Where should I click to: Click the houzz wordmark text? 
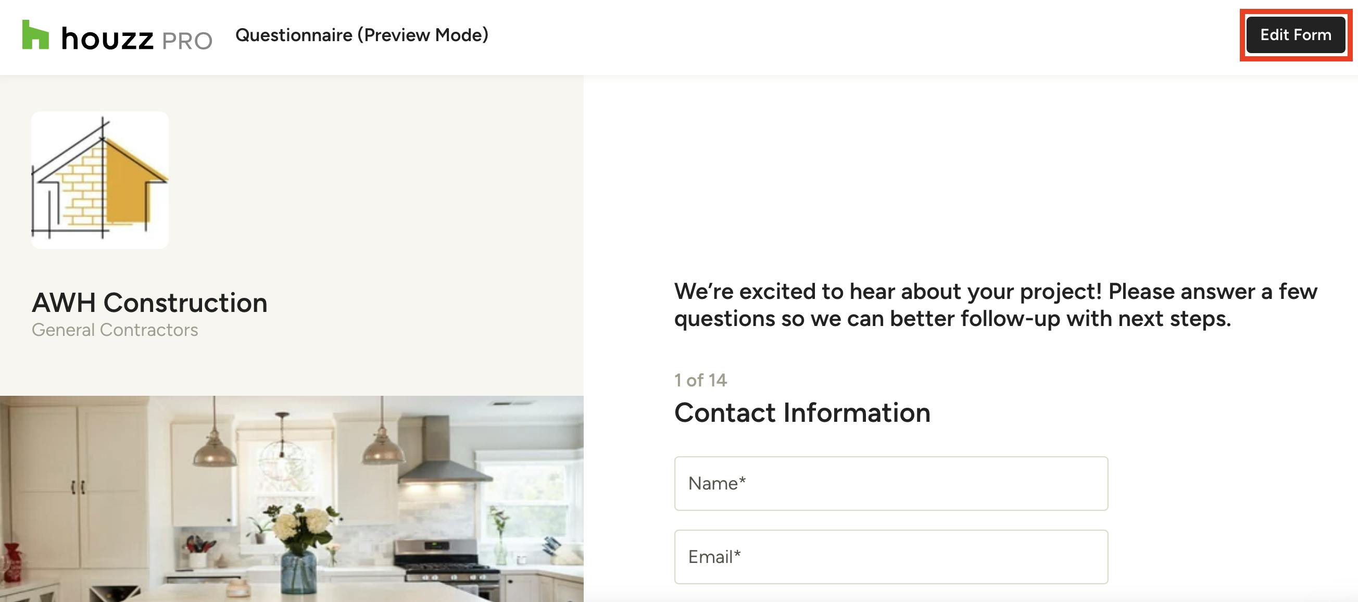(x=108, y=39)
